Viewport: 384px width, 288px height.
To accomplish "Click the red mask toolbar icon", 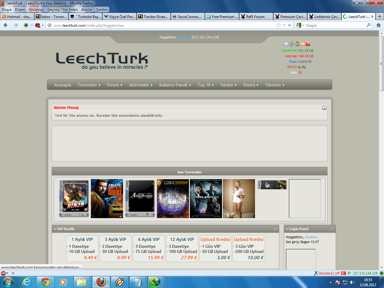I will click(37, 25).
